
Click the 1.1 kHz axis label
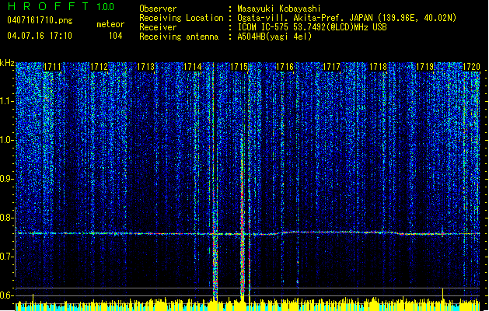pos(7,101)
